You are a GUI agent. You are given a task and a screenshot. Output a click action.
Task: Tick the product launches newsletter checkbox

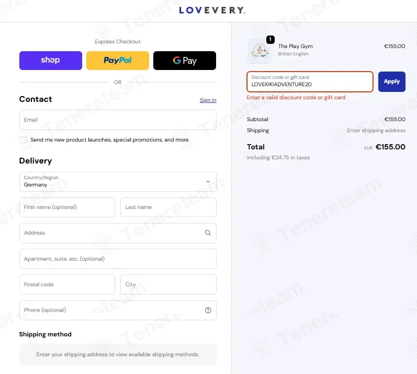(24, 139)
